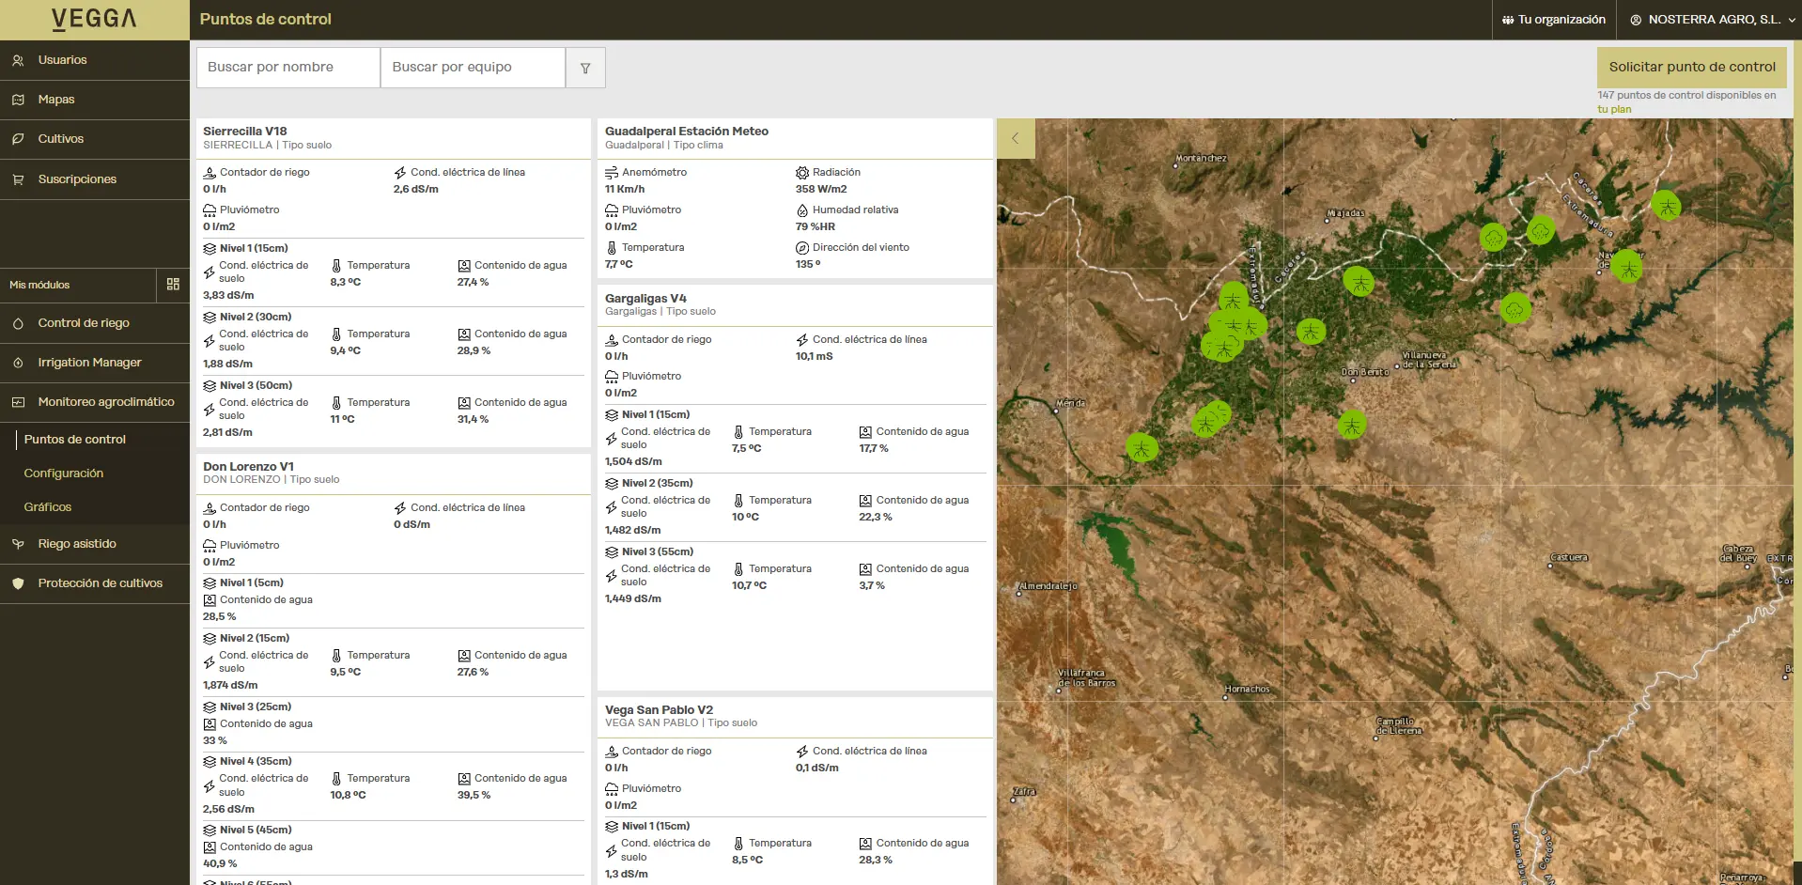1802x885 pixels.
Task: Open the filter funnel button
Action: pyautogui.click(x=585, y=68)
